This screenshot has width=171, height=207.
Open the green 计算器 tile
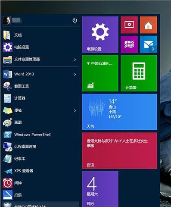coord(139,73)
